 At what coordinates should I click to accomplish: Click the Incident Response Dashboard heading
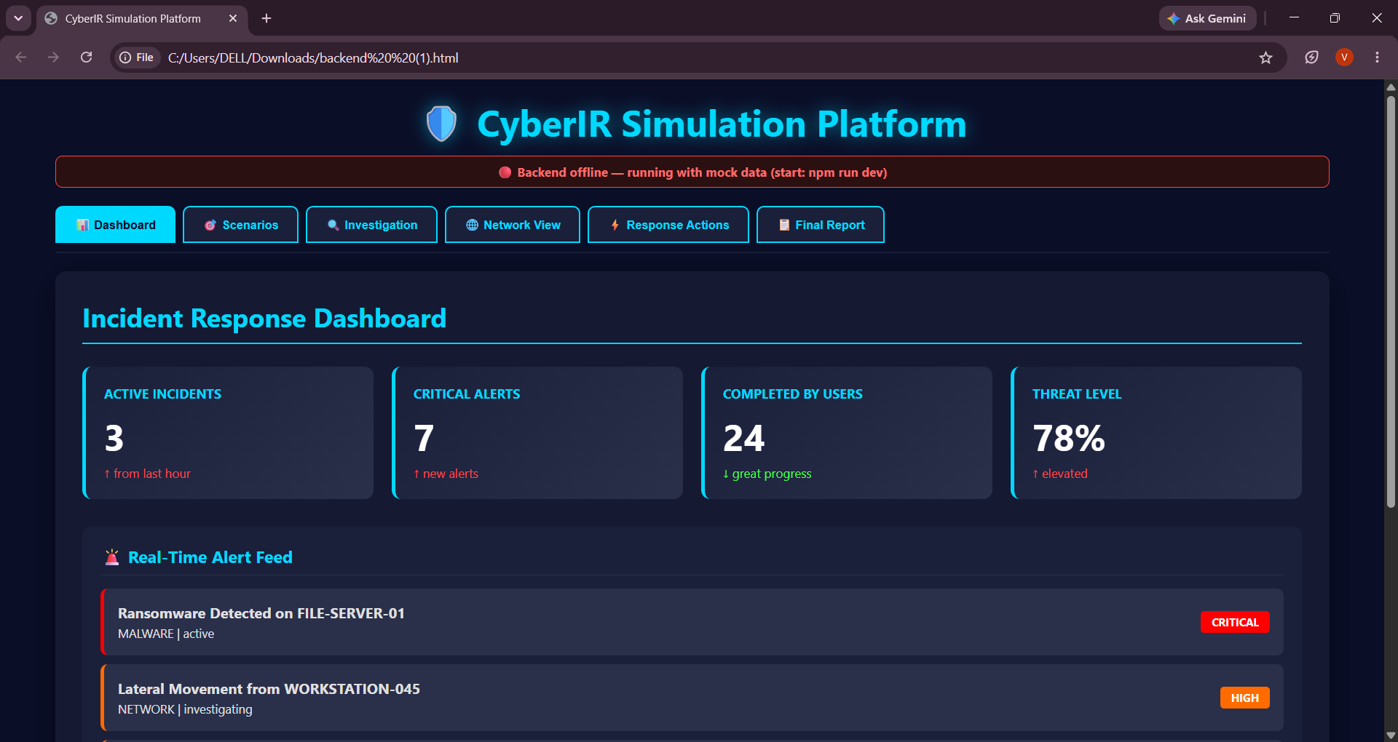(x=264, y=319)
